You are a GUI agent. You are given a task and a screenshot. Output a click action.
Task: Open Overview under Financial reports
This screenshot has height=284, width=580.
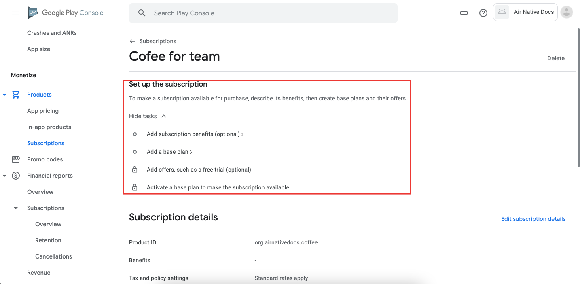pos(40,192)
